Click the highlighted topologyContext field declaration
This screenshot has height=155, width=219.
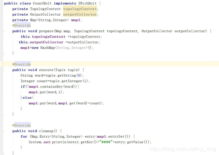80,9
